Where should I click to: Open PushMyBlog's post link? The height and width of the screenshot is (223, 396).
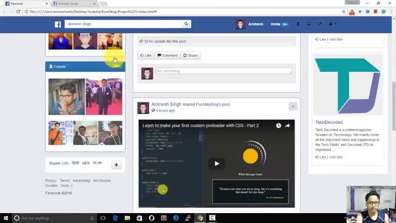tap(213, 105)
